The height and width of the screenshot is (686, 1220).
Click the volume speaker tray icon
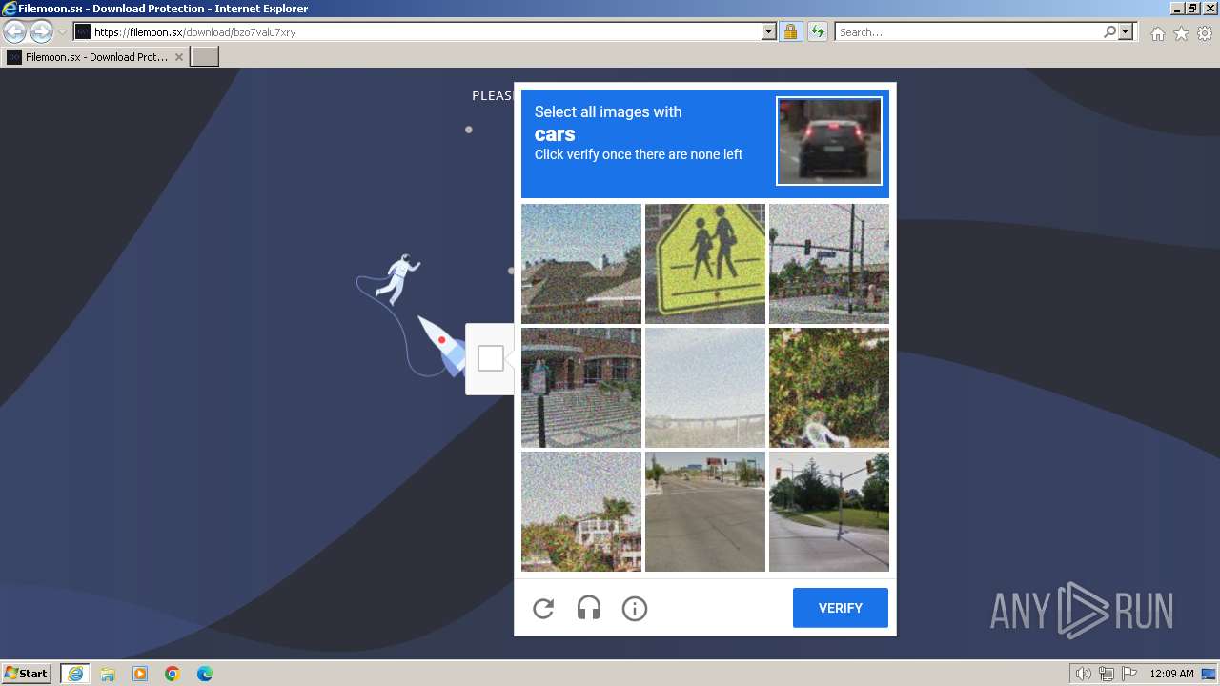click(x=1084, y=674)
